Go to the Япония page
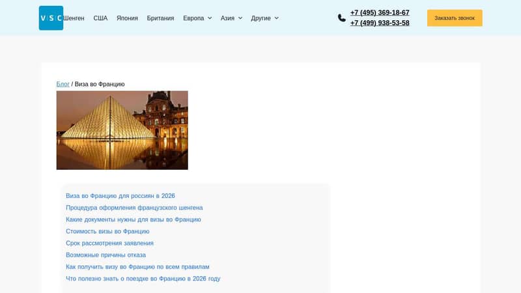 click(x=127, y=18)
